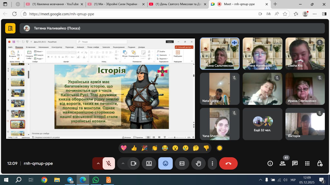Show the participants list

(x=283, y=163)
